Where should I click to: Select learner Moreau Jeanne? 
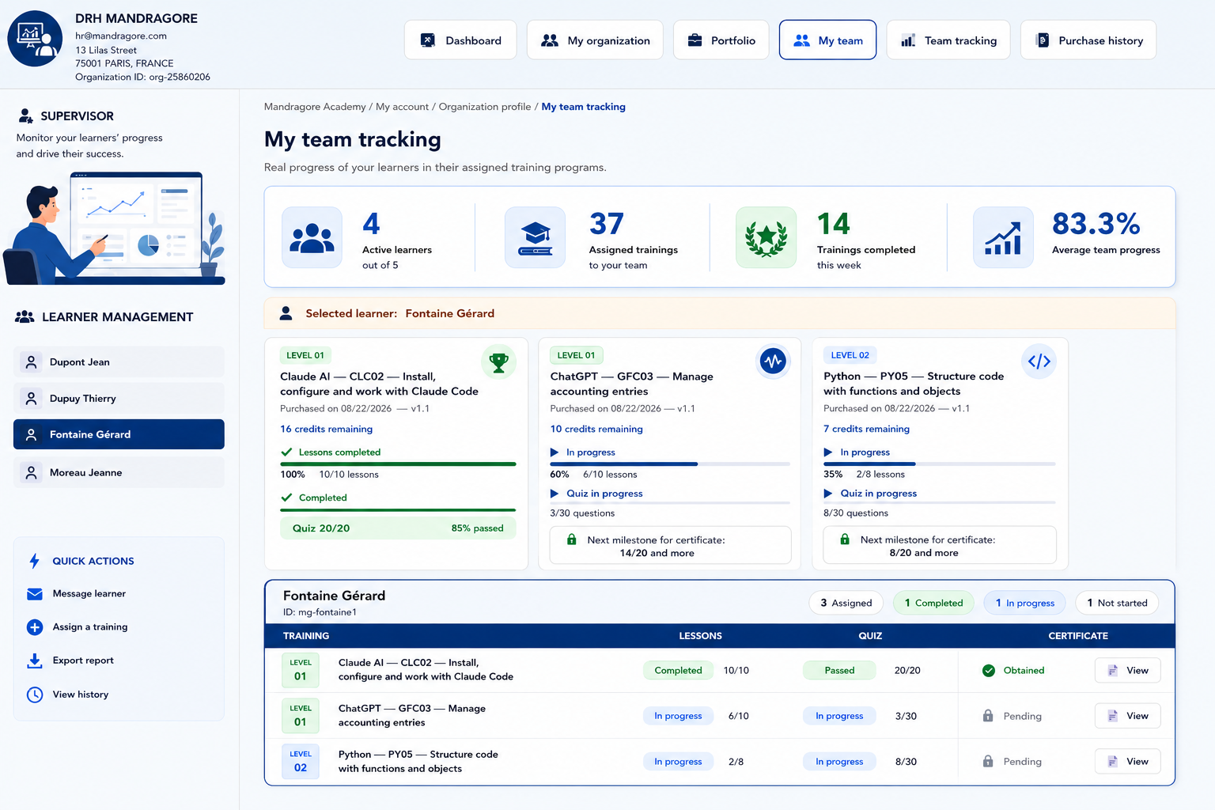pos(119,473)
